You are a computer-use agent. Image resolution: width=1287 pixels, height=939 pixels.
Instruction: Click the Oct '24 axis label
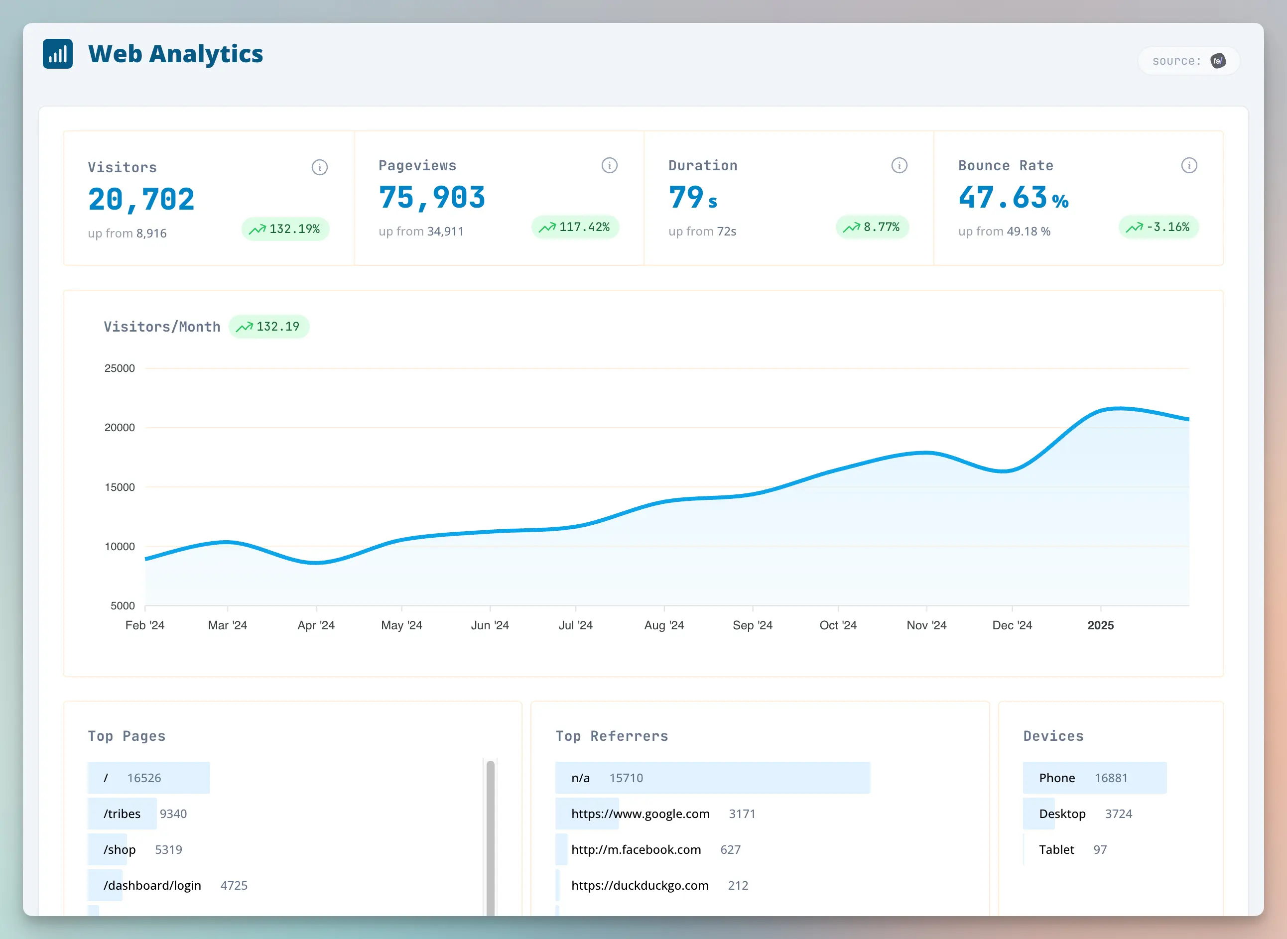(x=838, y=625)
